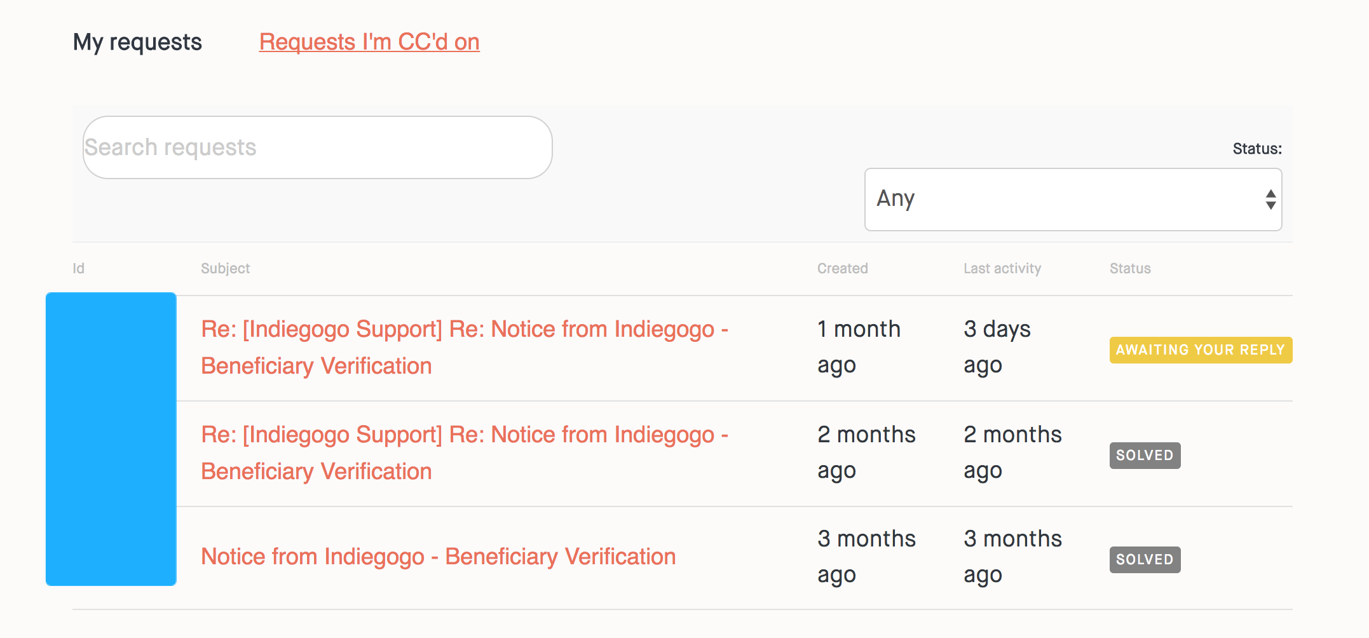Click the Id column header
The height and width of the screenshot is (638, 1369).
pos(78,268)
